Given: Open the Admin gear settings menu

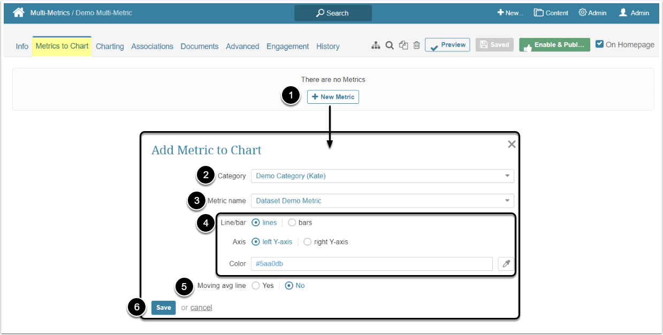Looking at the screenshot, I should 592,13.
